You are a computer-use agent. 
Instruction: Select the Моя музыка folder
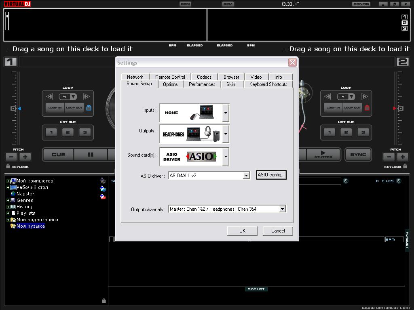point(30,226)
